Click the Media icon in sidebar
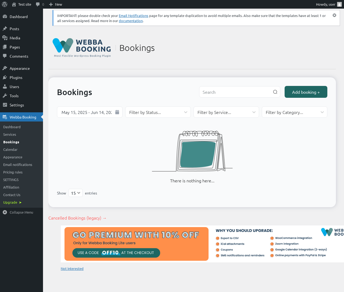This screenshot has width=344, height=292. click(x=5, y=38)
